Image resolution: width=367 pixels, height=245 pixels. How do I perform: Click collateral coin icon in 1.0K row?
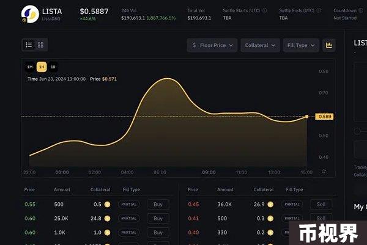pos(107,232)
